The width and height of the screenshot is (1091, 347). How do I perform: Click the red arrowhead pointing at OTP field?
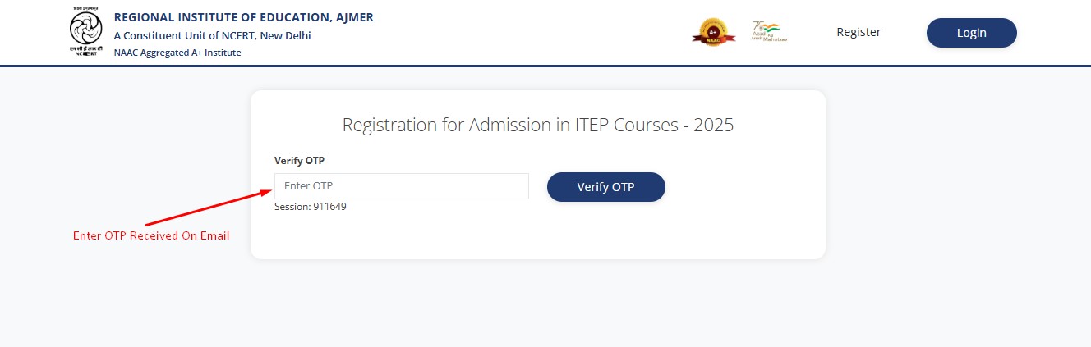[x=266, y=191]
